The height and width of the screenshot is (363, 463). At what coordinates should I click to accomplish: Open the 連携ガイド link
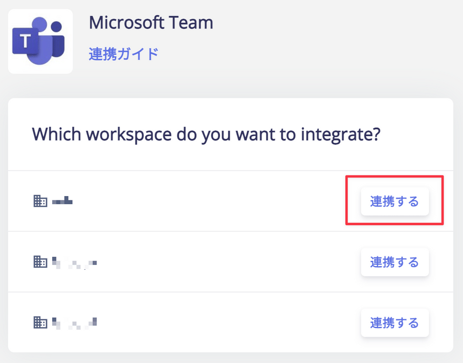pos(124,54)
